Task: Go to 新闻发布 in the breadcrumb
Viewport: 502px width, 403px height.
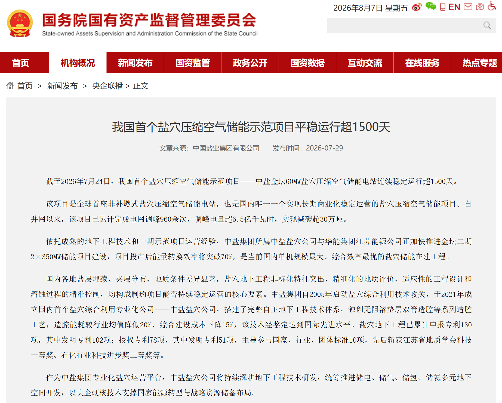Action: point(62,86)
